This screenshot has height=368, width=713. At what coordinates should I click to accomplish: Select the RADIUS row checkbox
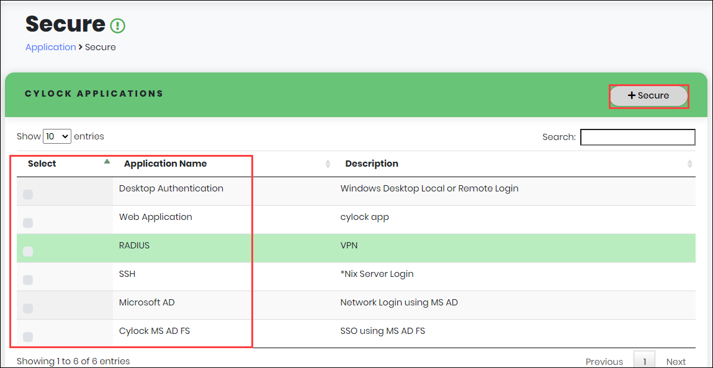[x=28, y=252]
